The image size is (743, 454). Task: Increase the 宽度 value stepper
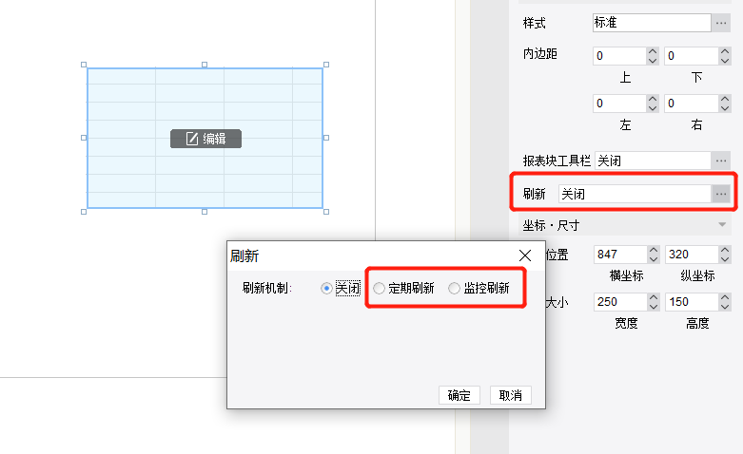654,297
